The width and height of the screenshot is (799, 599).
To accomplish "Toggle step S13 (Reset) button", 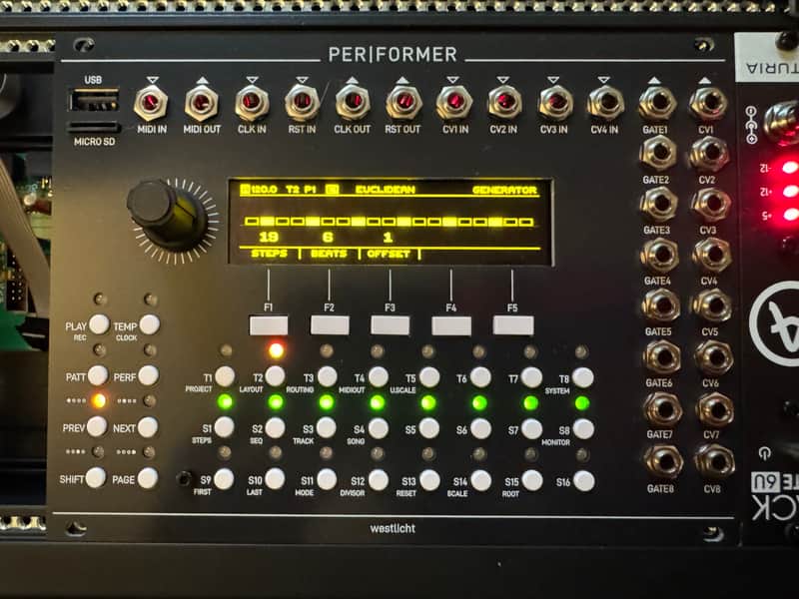I will coord(429,480).
